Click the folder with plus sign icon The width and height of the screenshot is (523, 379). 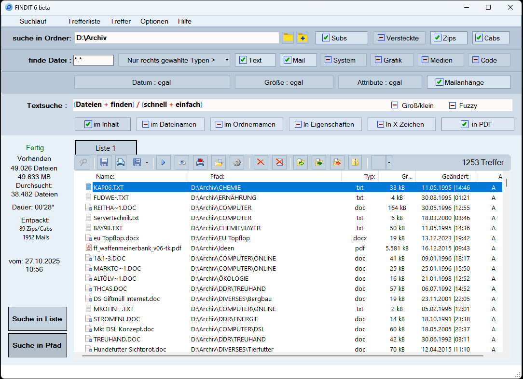click(303, 38)
